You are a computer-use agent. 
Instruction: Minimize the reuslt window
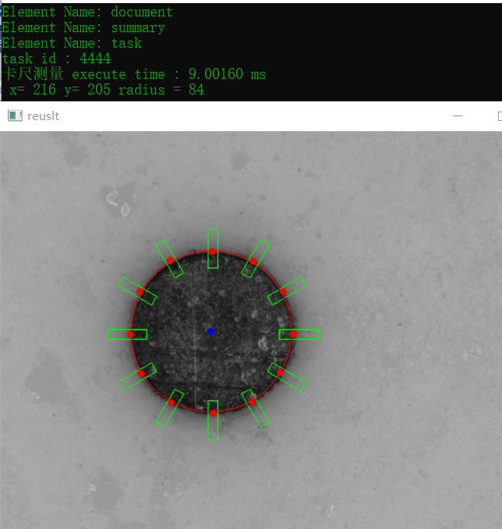point(457,115)
